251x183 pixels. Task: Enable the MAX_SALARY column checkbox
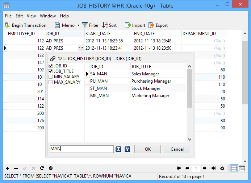tap(51, 82)
